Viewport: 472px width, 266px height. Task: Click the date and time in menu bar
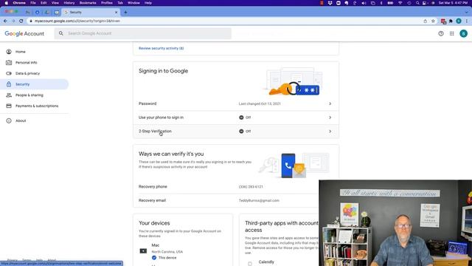pyautogui.click(x=453, y=3)
